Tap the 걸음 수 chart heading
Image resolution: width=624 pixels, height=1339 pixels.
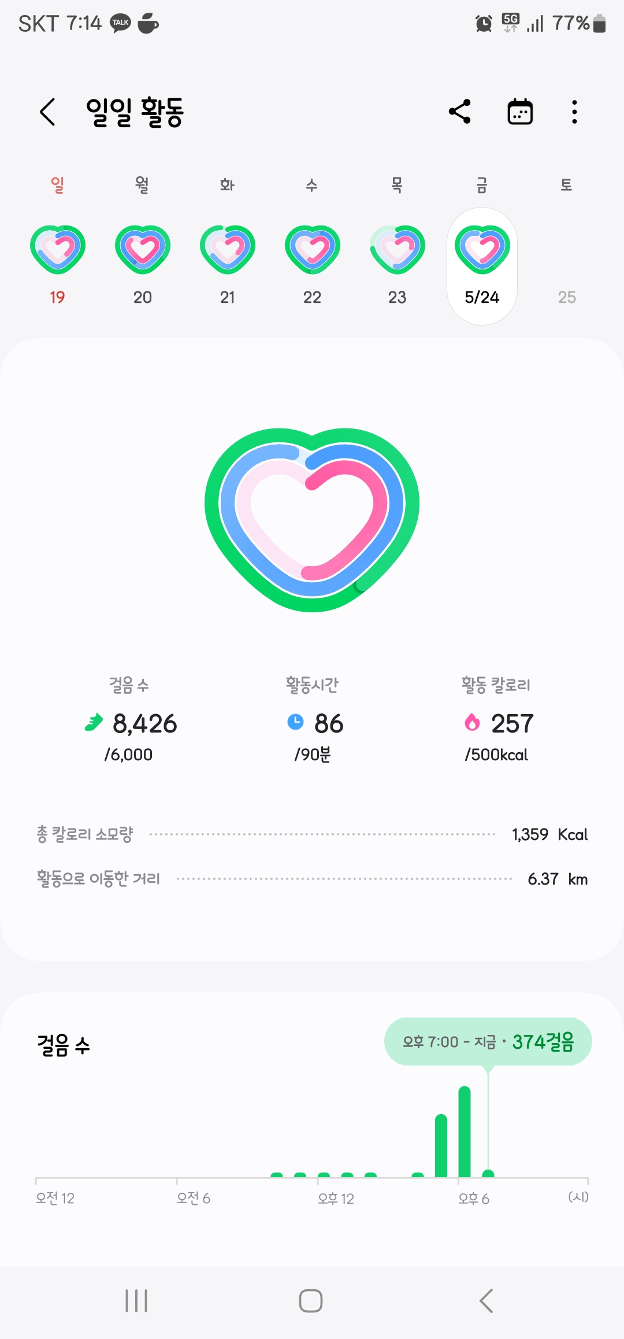point(64,1045)
